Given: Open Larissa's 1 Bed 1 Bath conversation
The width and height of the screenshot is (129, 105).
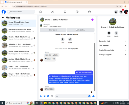Looking at the screenshot, I should 19,68.
